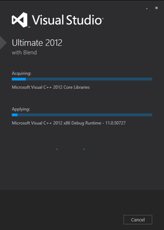Click the filled portion of the Acquiring bar

point(19,79)
